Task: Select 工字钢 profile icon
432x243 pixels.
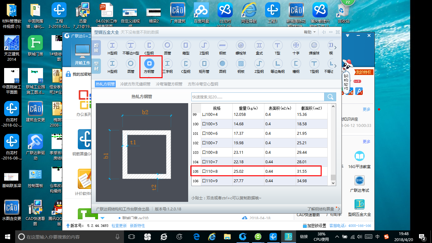Action: click(x=167, y=66)
